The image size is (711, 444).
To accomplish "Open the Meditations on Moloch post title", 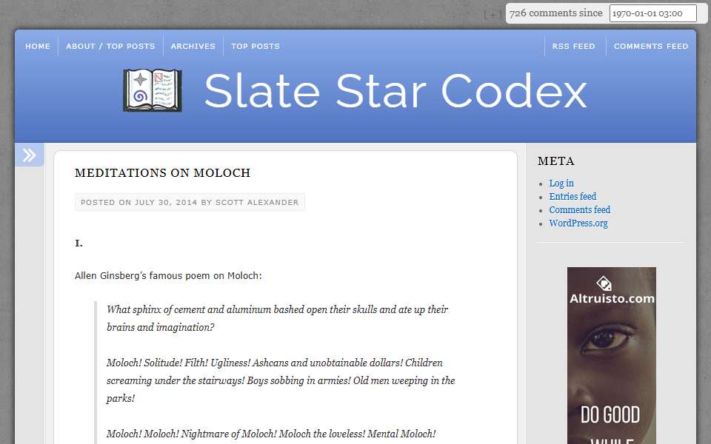I will 163,172.
